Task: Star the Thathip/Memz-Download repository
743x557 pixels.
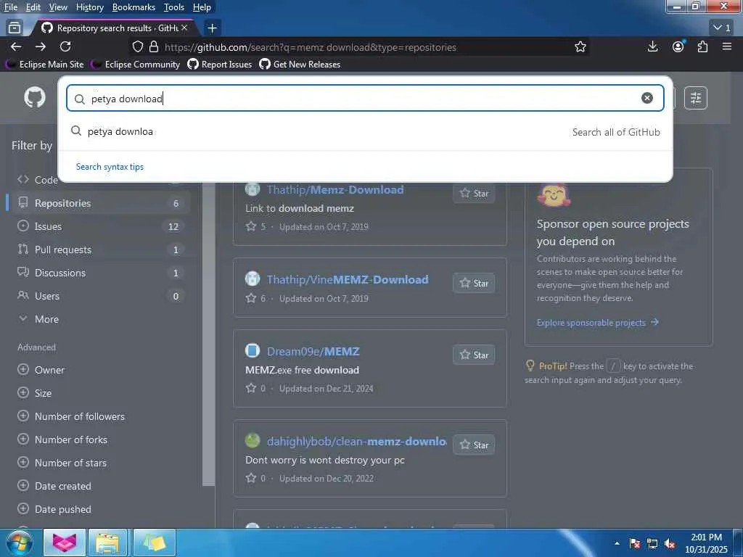Action: [474, 193]
